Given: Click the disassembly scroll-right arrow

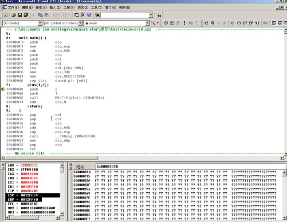Looking at the screenshot, I should coord(282,158).
